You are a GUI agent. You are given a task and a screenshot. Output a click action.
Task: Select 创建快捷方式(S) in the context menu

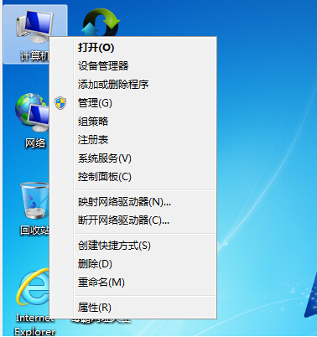[133, 246]
